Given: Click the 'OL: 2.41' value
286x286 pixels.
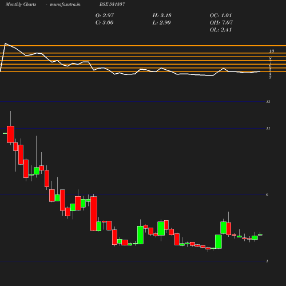Looking at the screenshot, I should click(x=221, y=30).
